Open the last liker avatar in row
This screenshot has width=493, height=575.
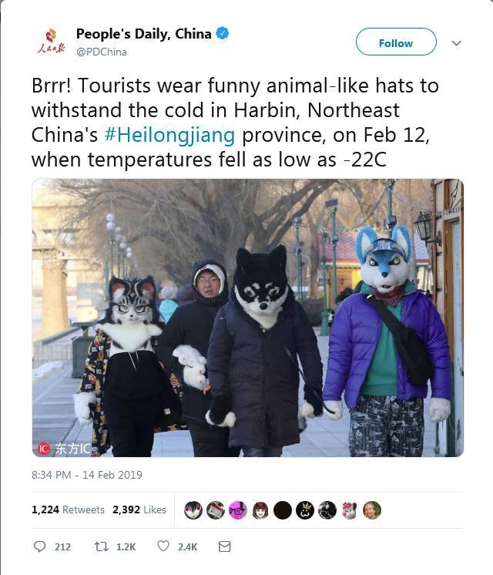click(372, 510)
